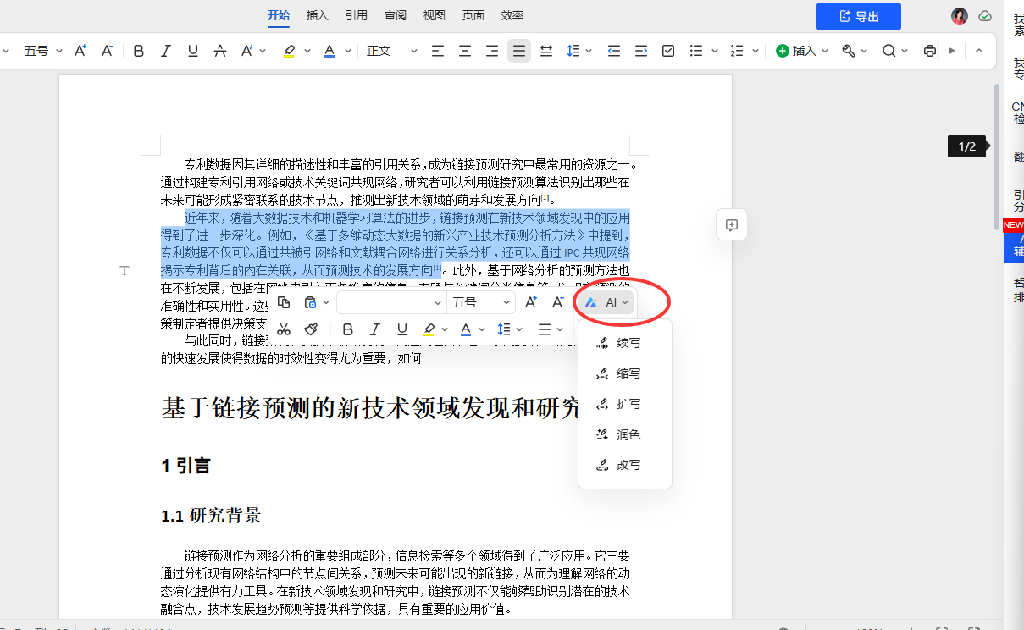Increase font size in the top toolbar
This screenshot has height=630, width=1024.
[x=80, y=51]
